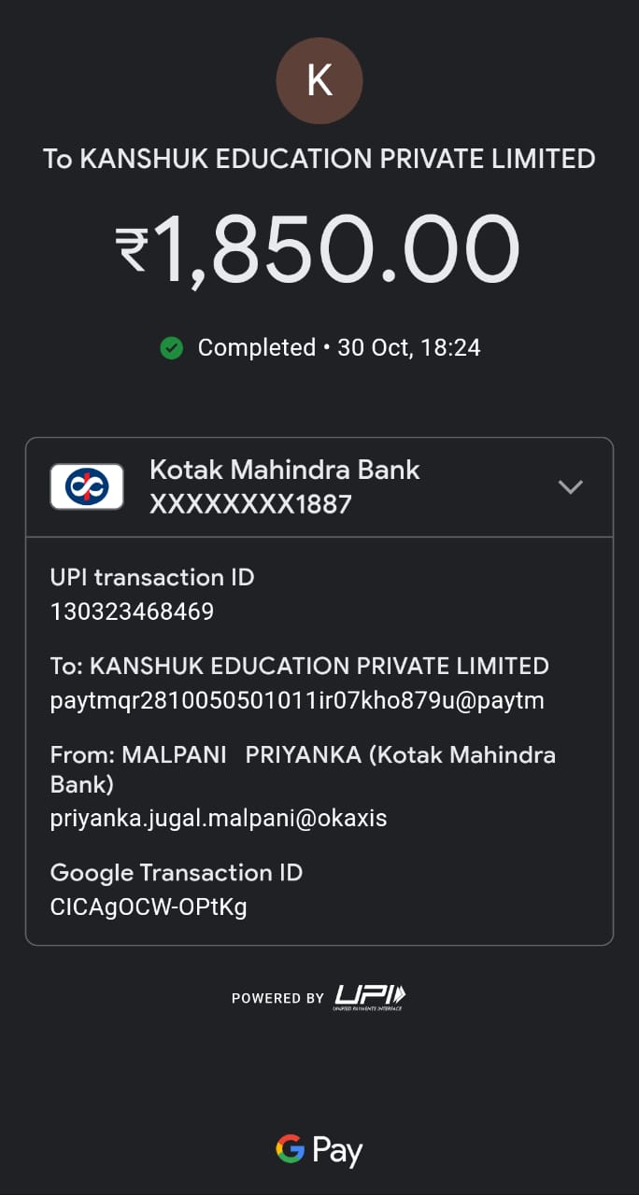Click the brown K avatar circle
The image size is (639, 1195).
(319, 81)
